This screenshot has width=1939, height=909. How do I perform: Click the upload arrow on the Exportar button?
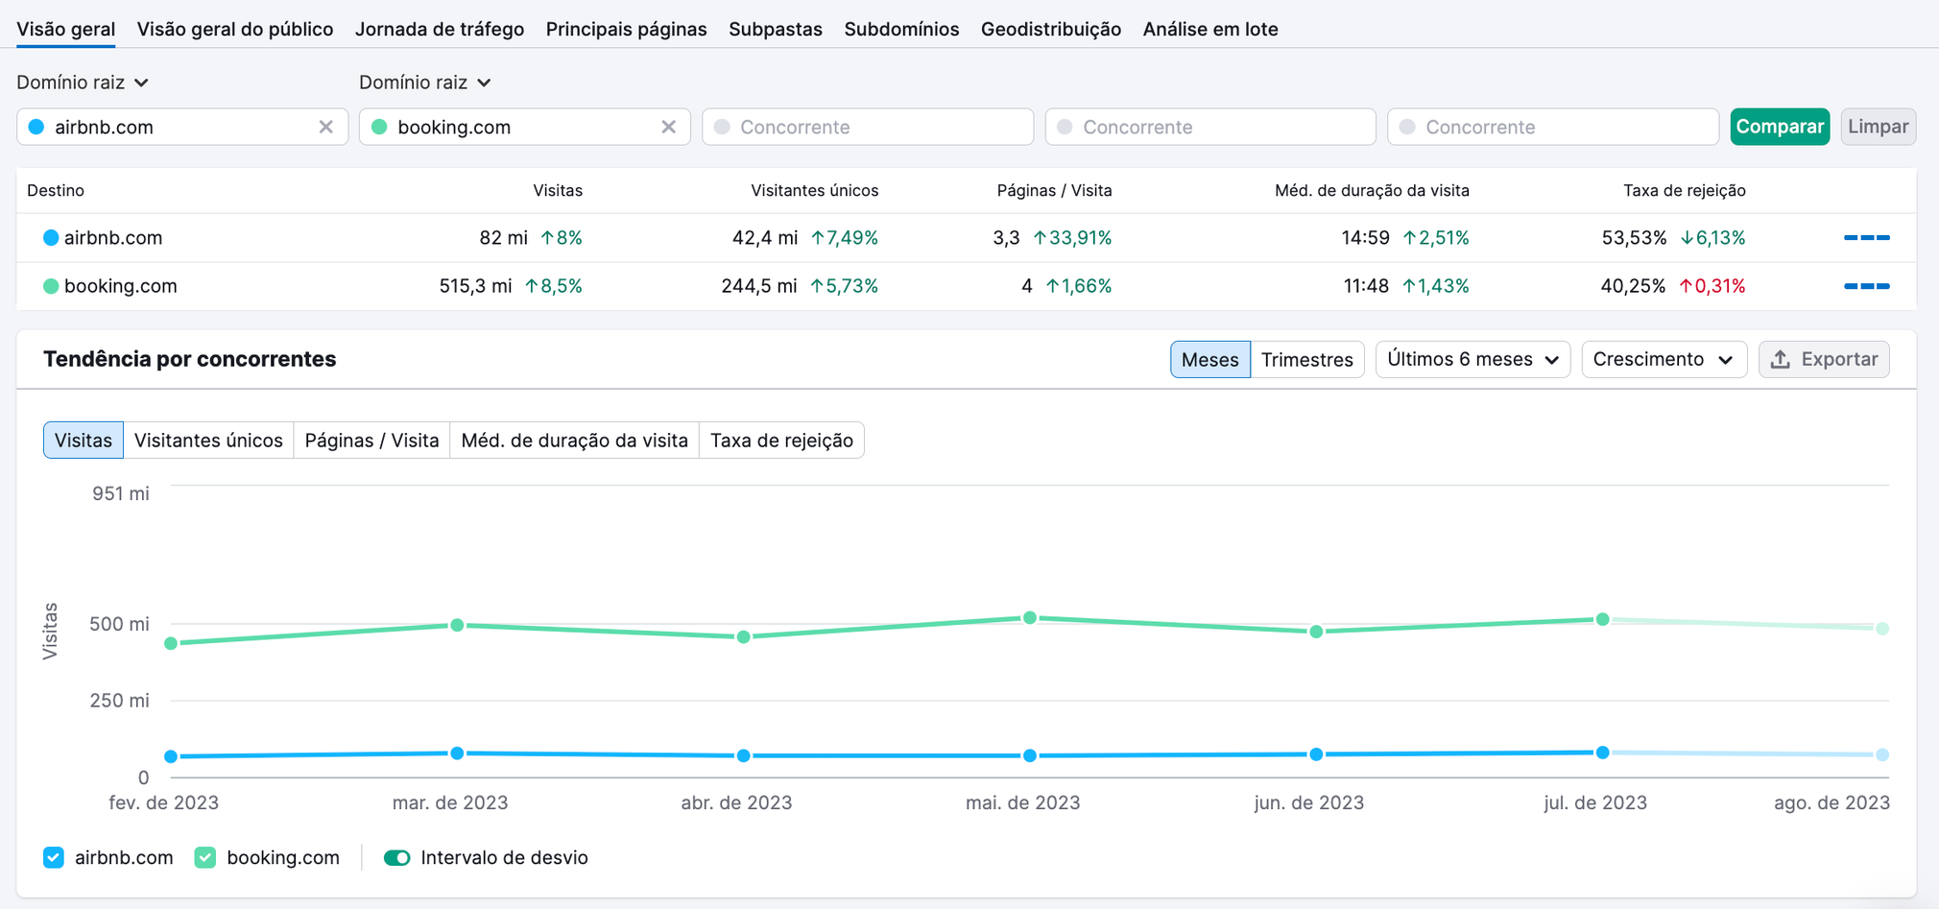click(1782, 358)
